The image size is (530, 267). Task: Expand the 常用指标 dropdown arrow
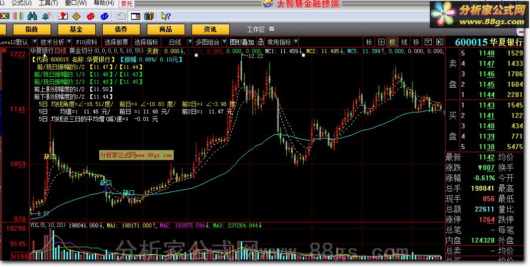coord(296,42)
